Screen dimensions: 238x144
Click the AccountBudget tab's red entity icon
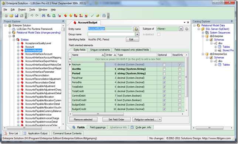point(75,23)
